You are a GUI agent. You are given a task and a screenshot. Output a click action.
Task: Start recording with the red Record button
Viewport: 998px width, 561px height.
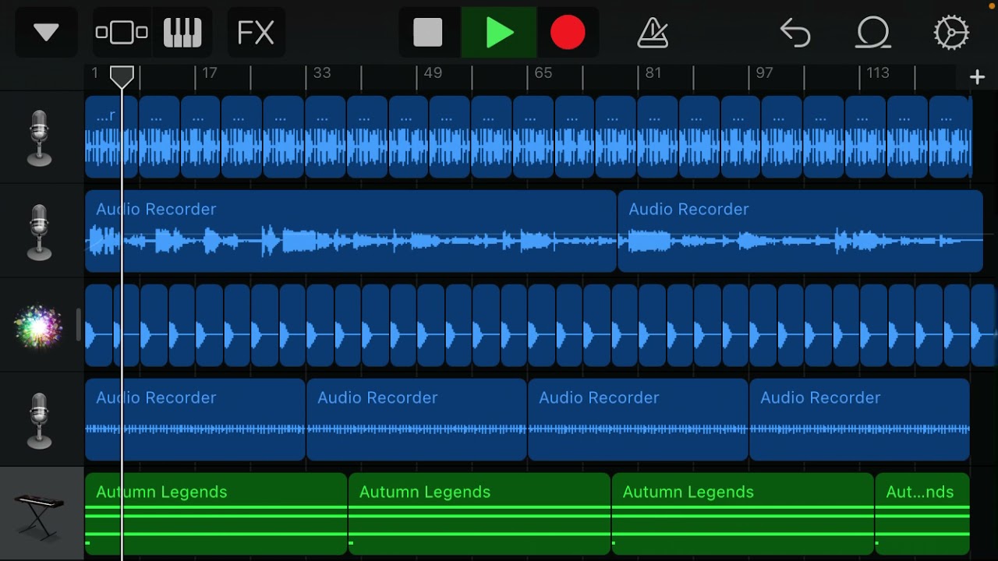(x=568, y=33)
